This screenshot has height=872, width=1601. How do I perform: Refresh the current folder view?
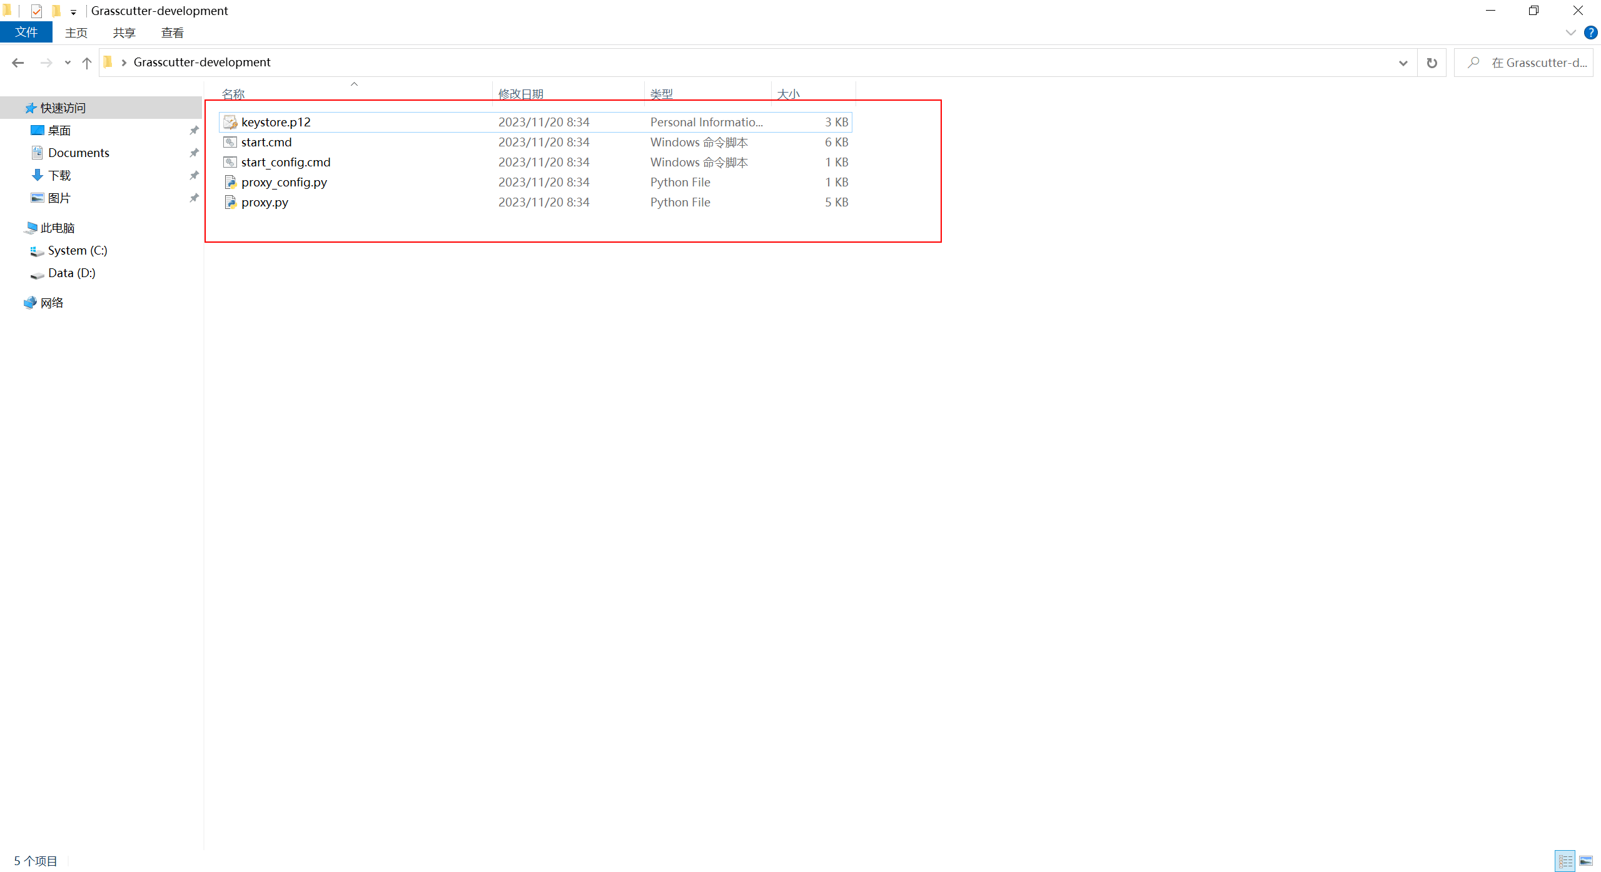coord(1432,63)
